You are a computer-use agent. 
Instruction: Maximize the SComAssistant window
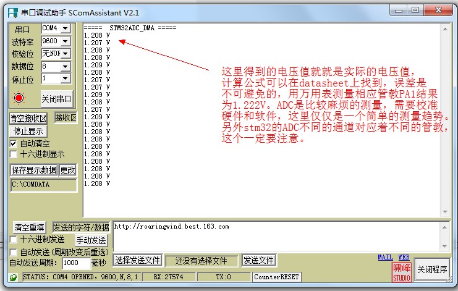[x=415, y=11]
